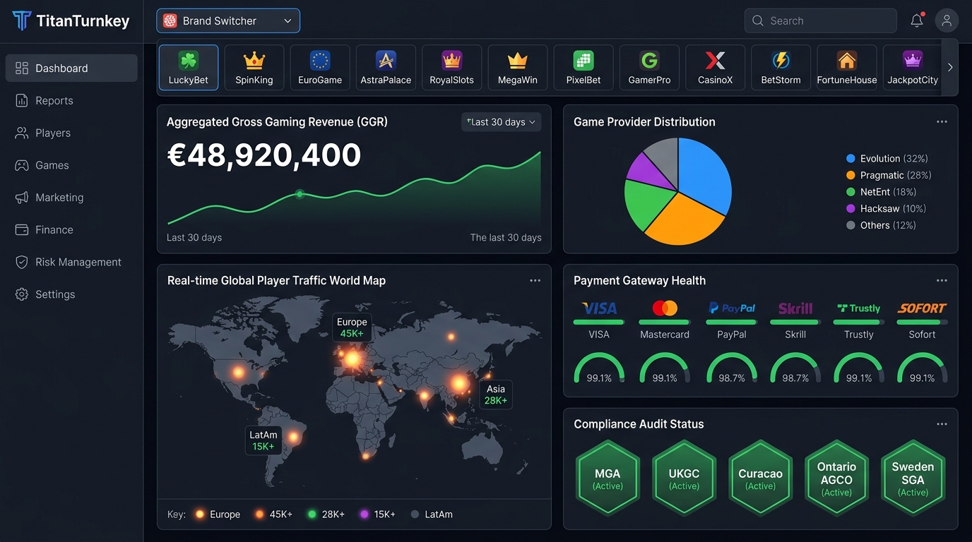Click the TitanTurnkey logo icon
This screenshot has height=542, width=972.
coord(22,20)
